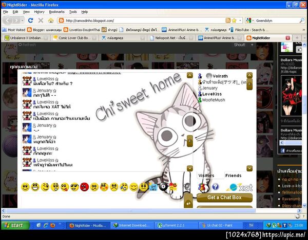Click the user list scrollbar handle

tap(249, 84)
